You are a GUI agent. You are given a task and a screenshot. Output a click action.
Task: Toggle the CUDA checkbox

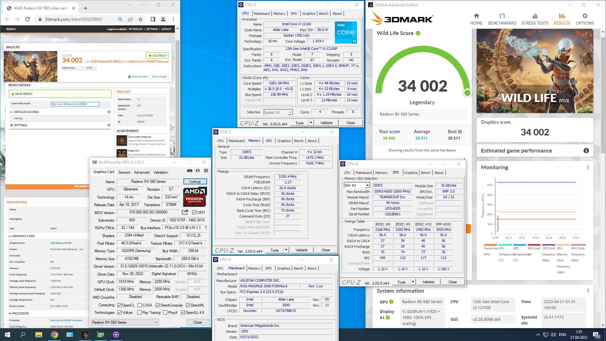(x=140, y=305)
